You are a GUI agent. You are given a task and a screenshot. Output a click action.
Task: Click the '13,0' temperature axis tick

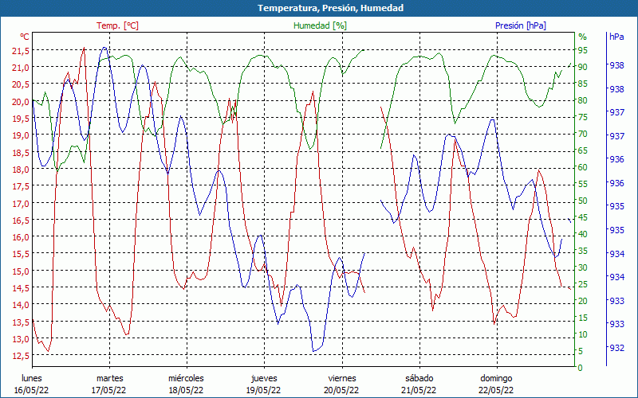[x=22, y=339]
